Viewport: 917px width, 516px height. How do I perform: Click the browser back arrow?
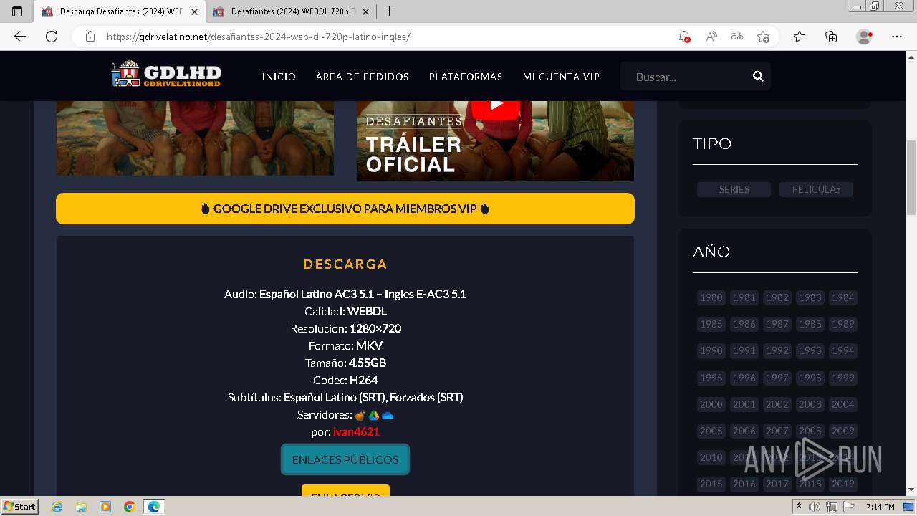[x=20, y=37]
